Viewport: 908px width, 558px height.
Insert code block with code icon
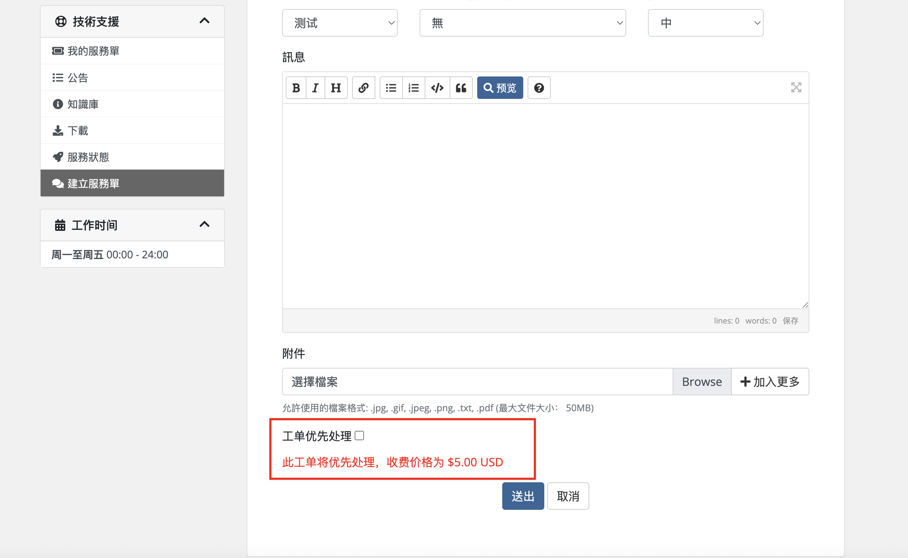click(x=437, y=88)
